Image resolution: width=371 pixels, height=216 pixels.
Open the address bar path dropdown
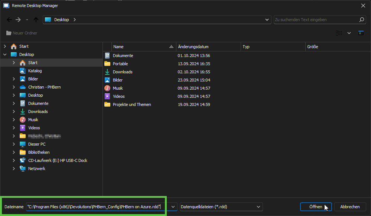[267, 20]
